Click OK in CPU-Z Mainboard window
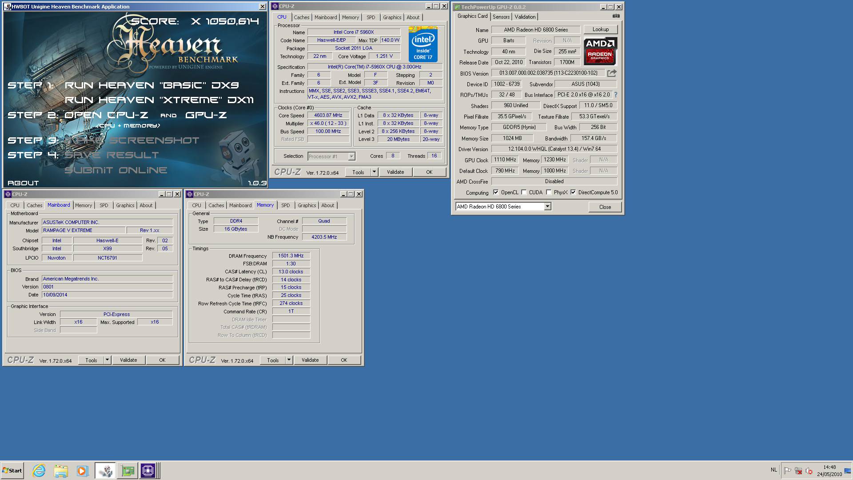 [162, 360]
